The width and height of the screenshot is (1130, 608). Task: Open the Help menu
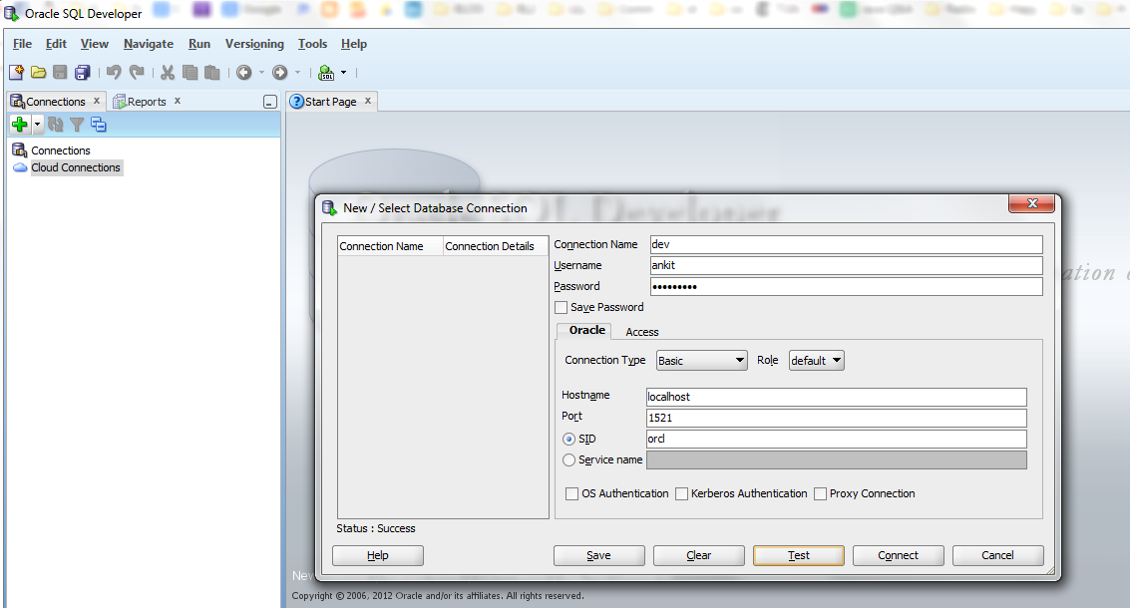coord(354,44)
